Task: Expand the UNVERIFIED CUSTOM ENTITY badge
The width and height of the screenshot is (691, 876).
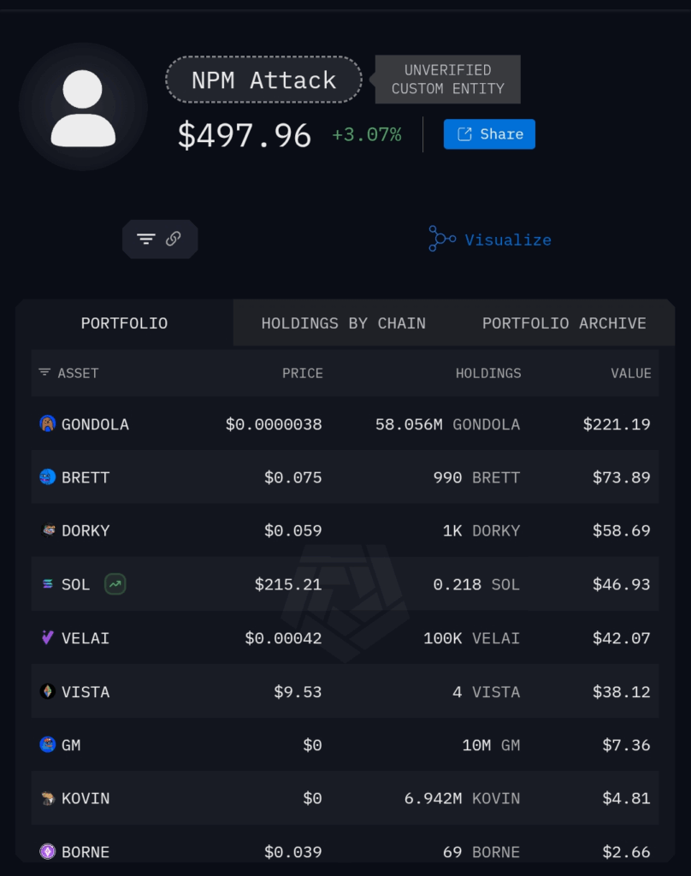Action: click(x=446, y=79)
